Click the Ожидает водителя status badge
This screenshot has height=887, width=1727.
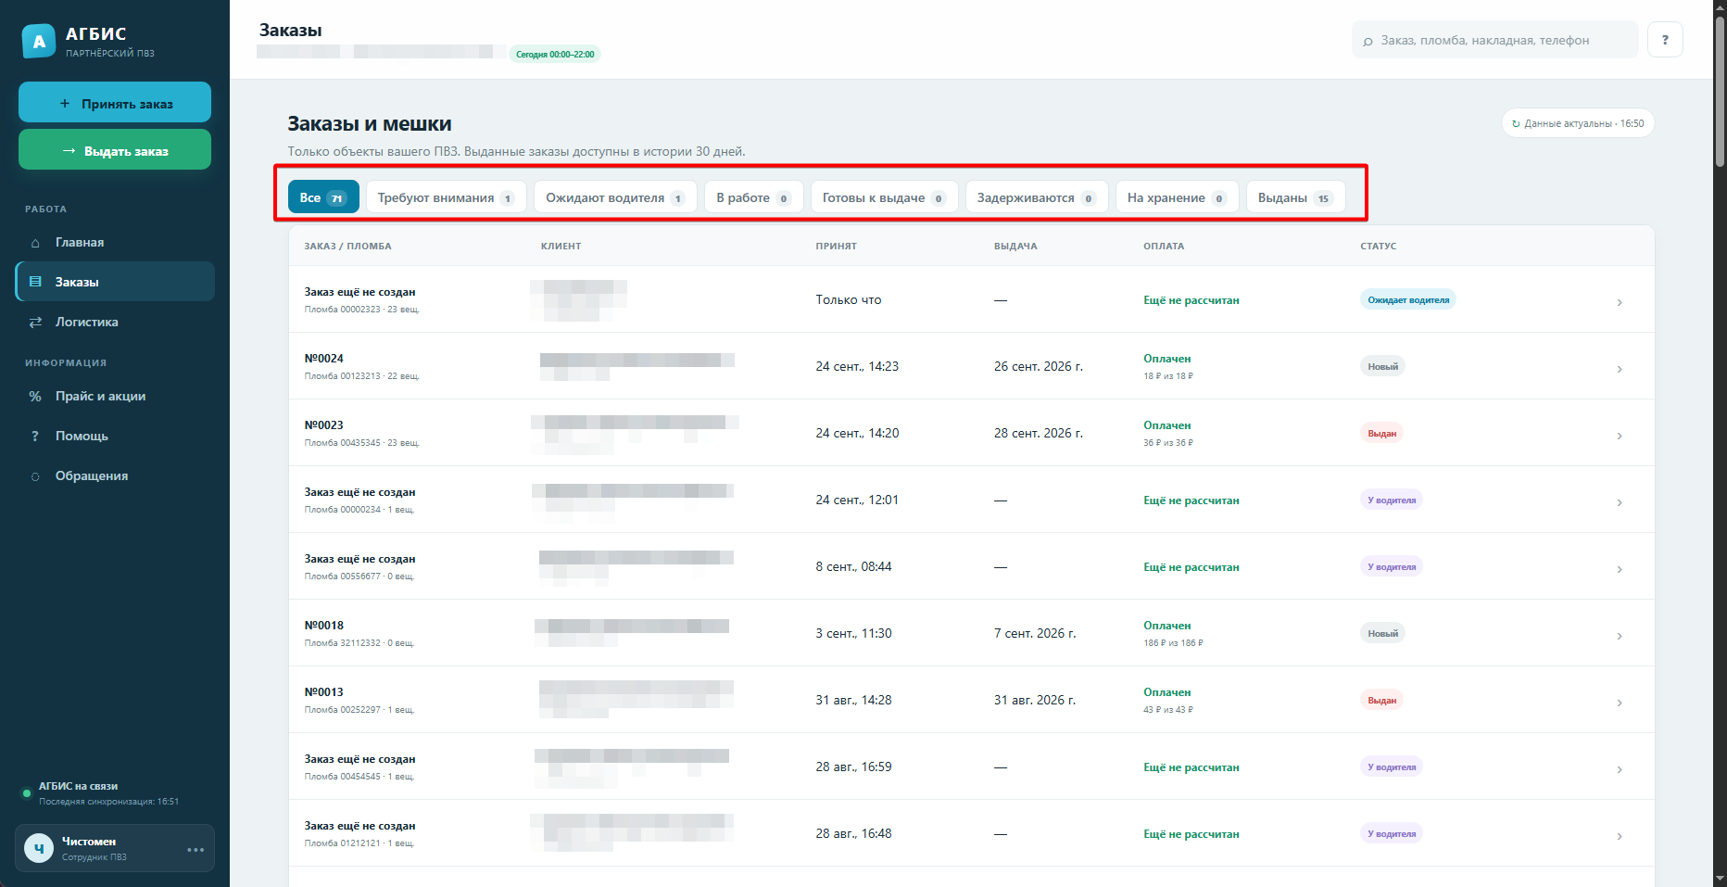1408,299
